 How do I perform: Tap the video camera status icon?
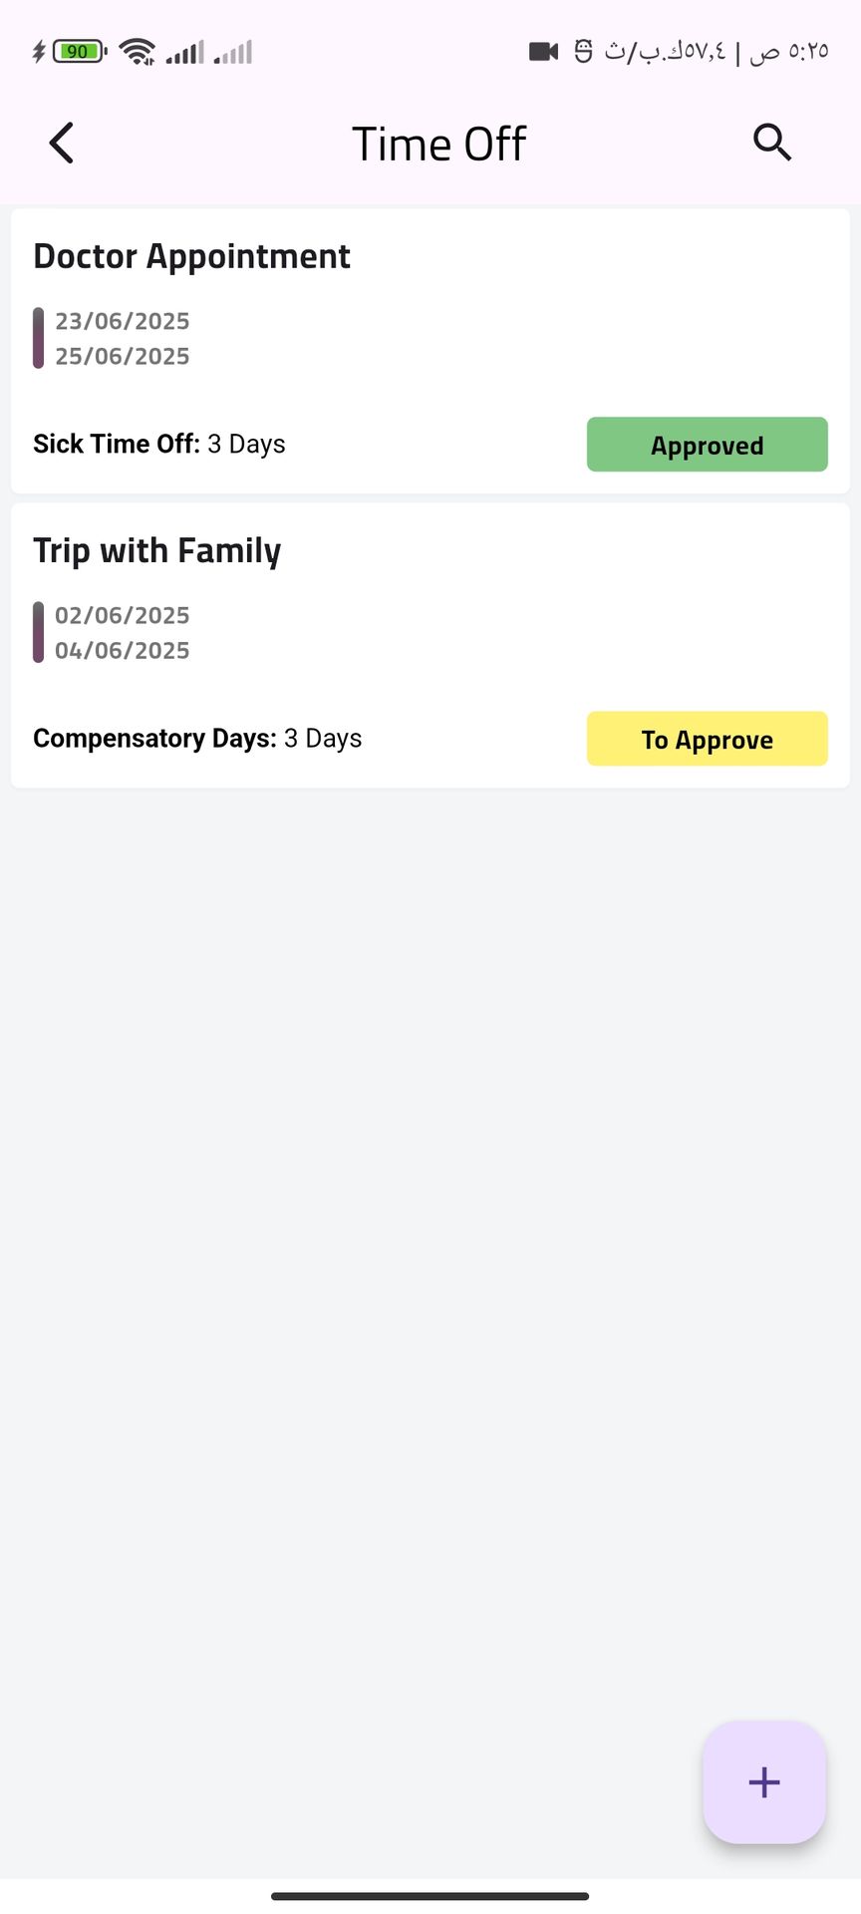543,51
